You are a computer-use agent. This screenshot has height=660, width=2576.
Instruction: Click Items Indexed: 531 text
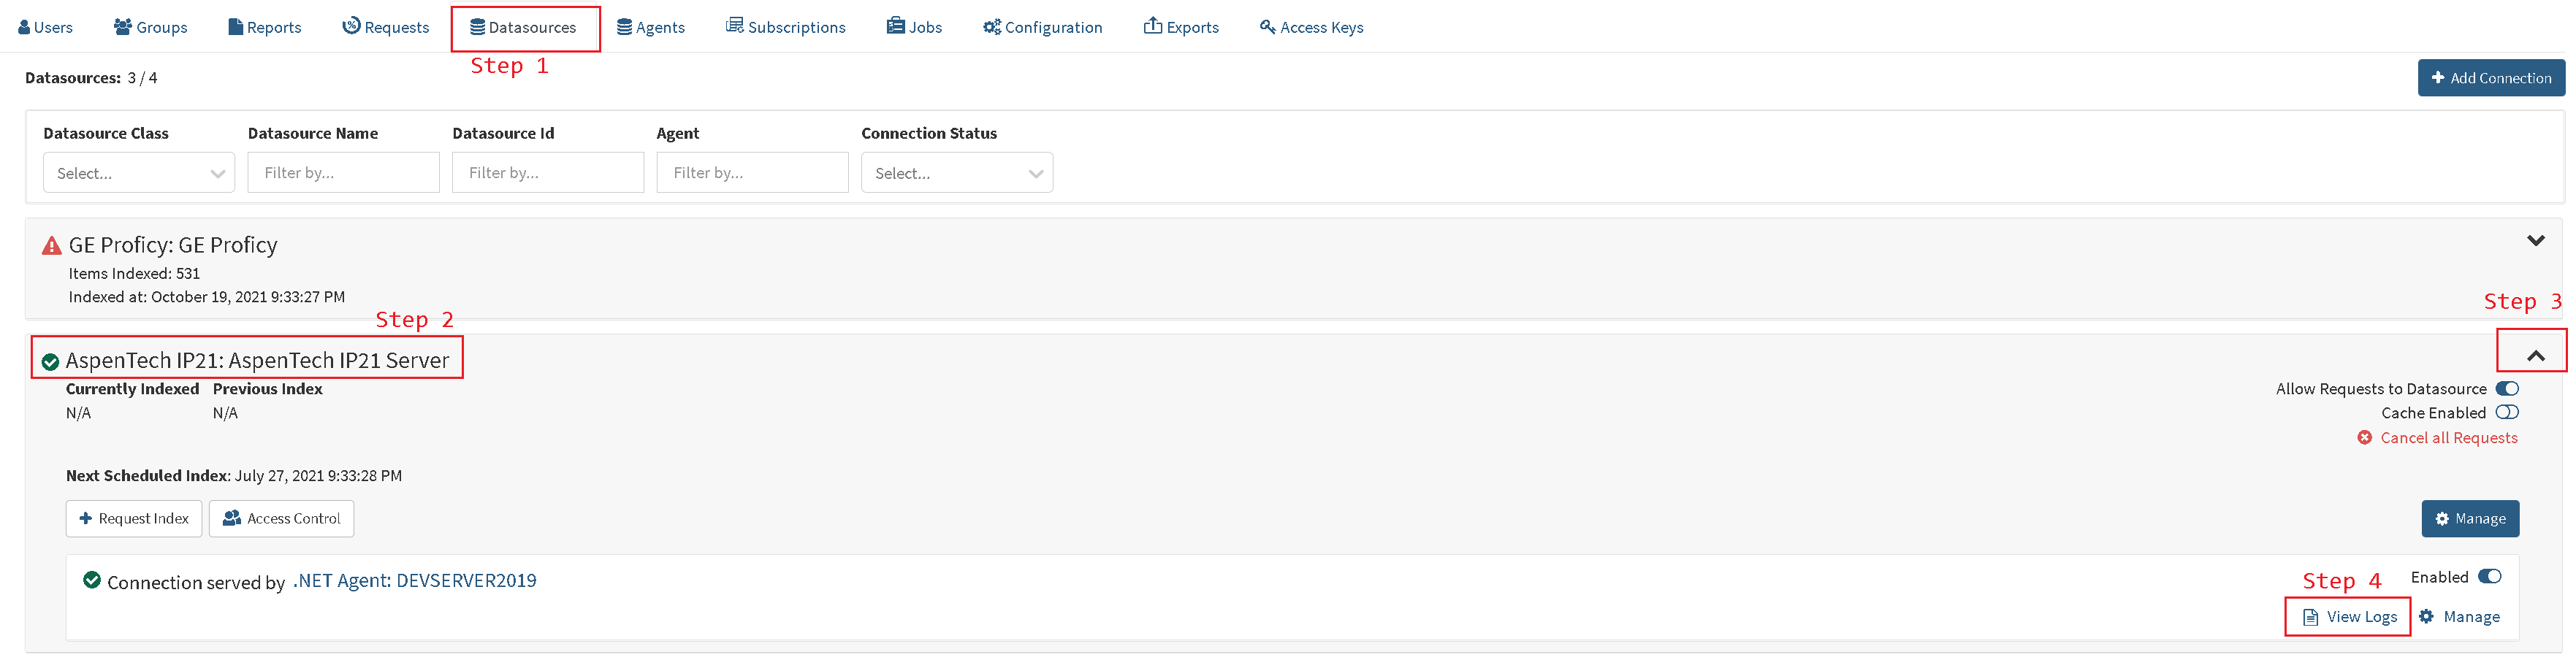[x=134, y=273]
